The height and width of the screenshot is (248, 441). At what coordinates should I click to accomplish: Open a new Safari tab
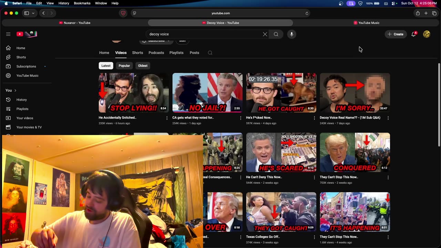(x=426, y=13)
